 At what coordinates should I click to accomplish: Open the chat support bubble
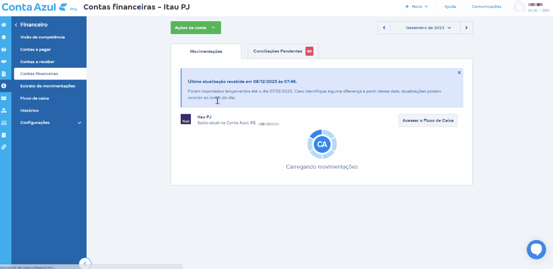(x=536, y=249)
